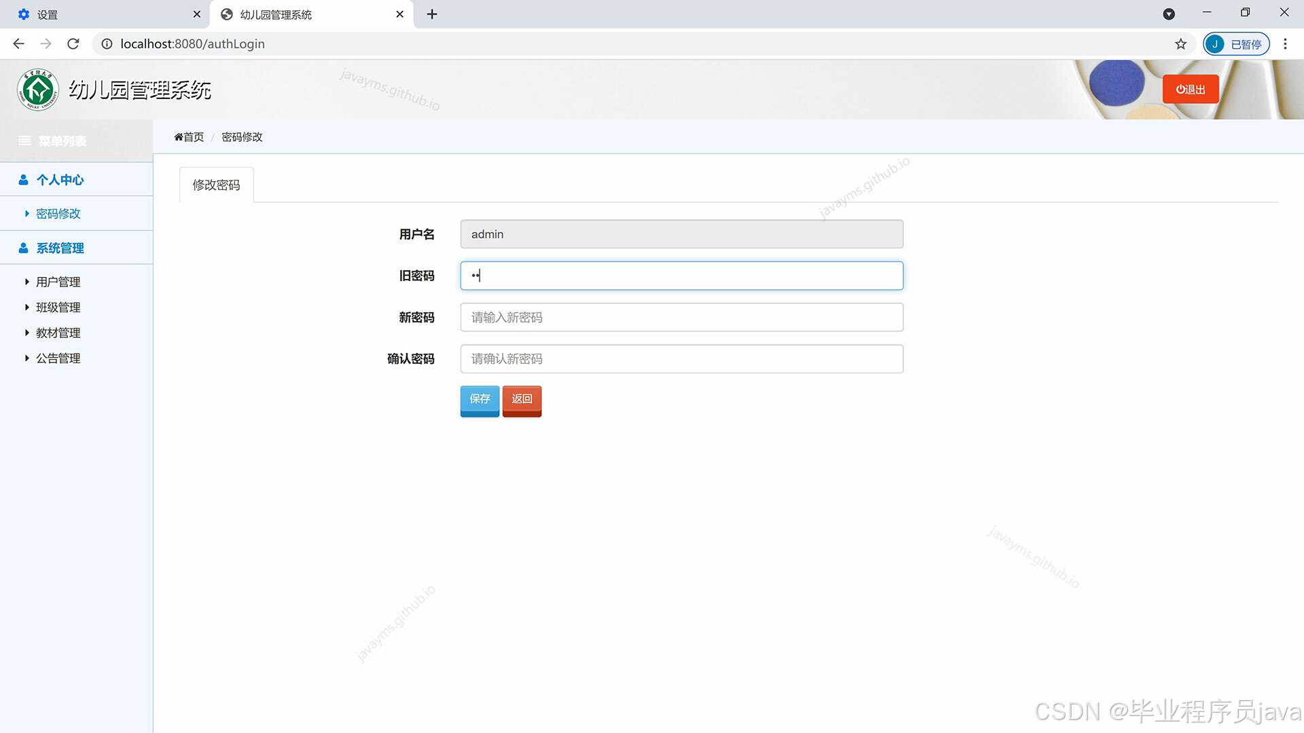Click the menu list hamburger icon
The image size is (1304, 733).
(24, 141)
